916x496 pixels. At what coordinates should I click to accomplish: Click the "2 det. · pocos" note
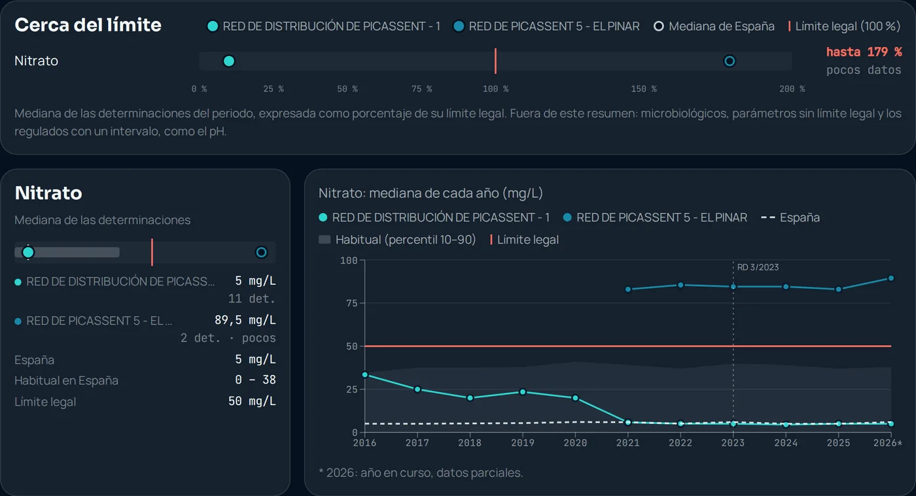228,339
